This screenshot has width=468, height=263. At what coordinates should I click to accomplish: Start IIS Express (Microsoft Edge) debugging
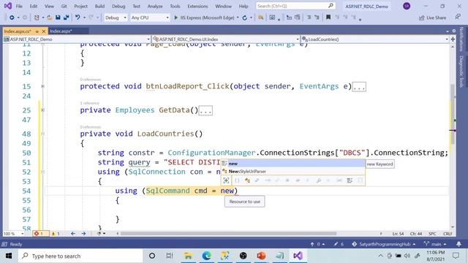[x=205, y=18]
